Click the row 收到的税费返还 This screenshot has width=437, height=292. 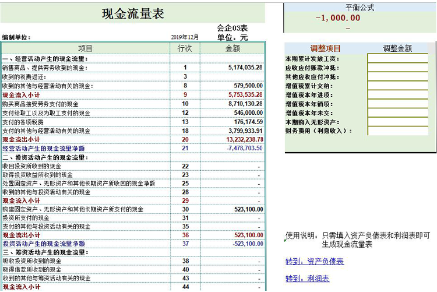point(133,77)
